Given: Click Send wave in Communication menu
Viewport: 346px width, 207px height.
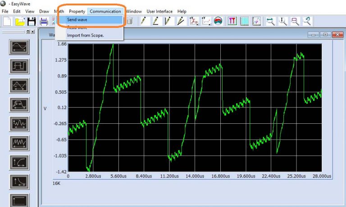Looking at the screenshot, I should [x=77, y=20].
